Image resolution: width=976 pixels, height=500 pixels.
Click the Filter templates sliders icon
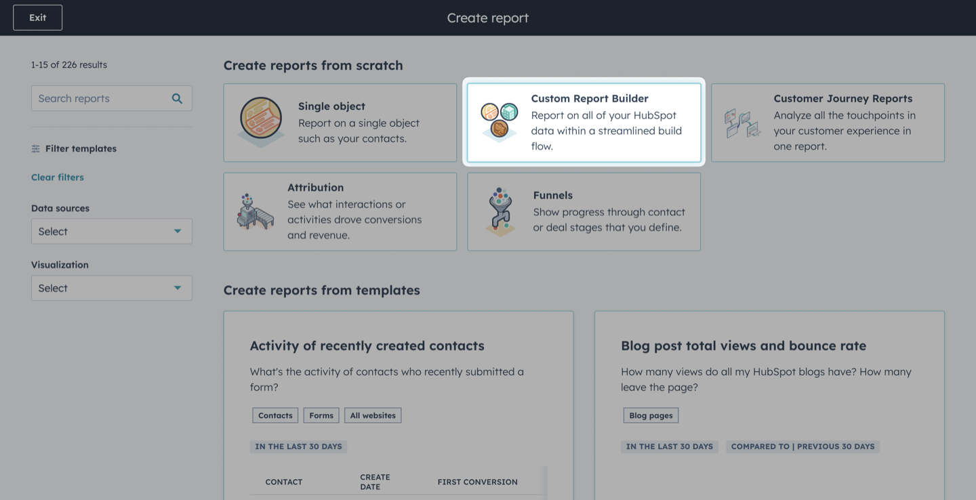36,148
